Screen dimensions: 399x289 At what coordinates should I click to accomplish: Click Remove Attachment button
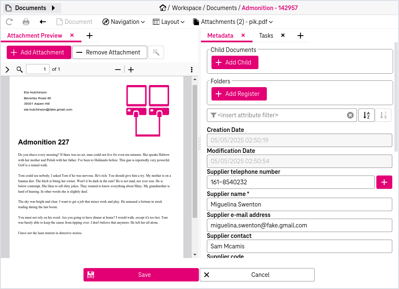point(110,52)
